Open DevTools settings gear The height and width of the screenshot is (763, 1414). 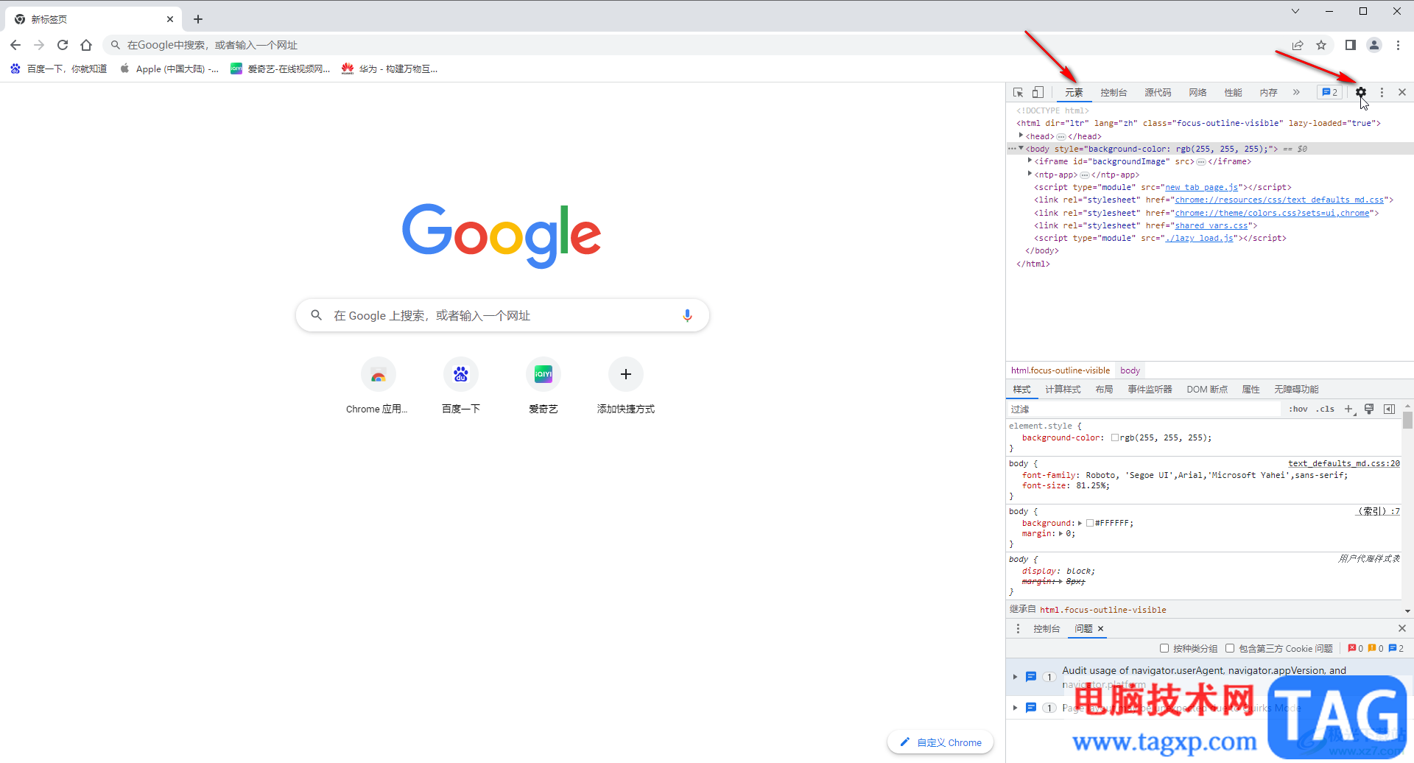click(x=1361, y=93)
